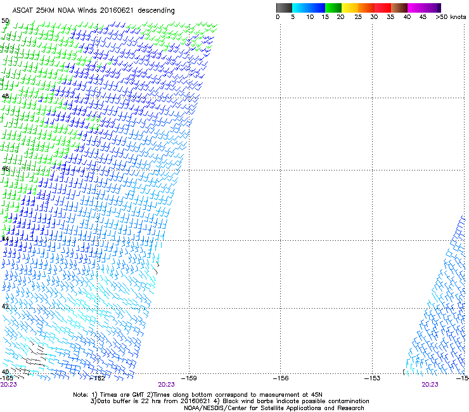Click the '>50 knots' legend label

[x=451, y=17]
